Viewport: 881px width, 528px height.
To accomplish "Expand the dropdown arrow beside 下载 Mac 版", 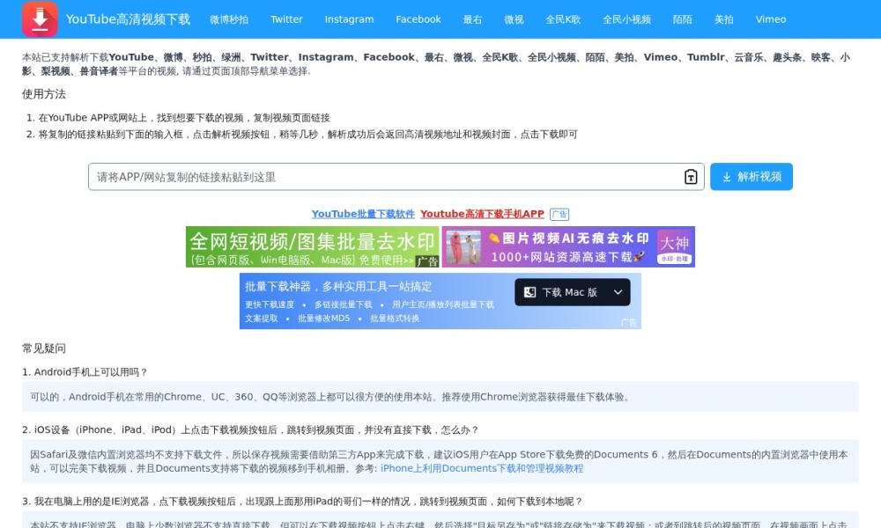I will tap(618, 292).
